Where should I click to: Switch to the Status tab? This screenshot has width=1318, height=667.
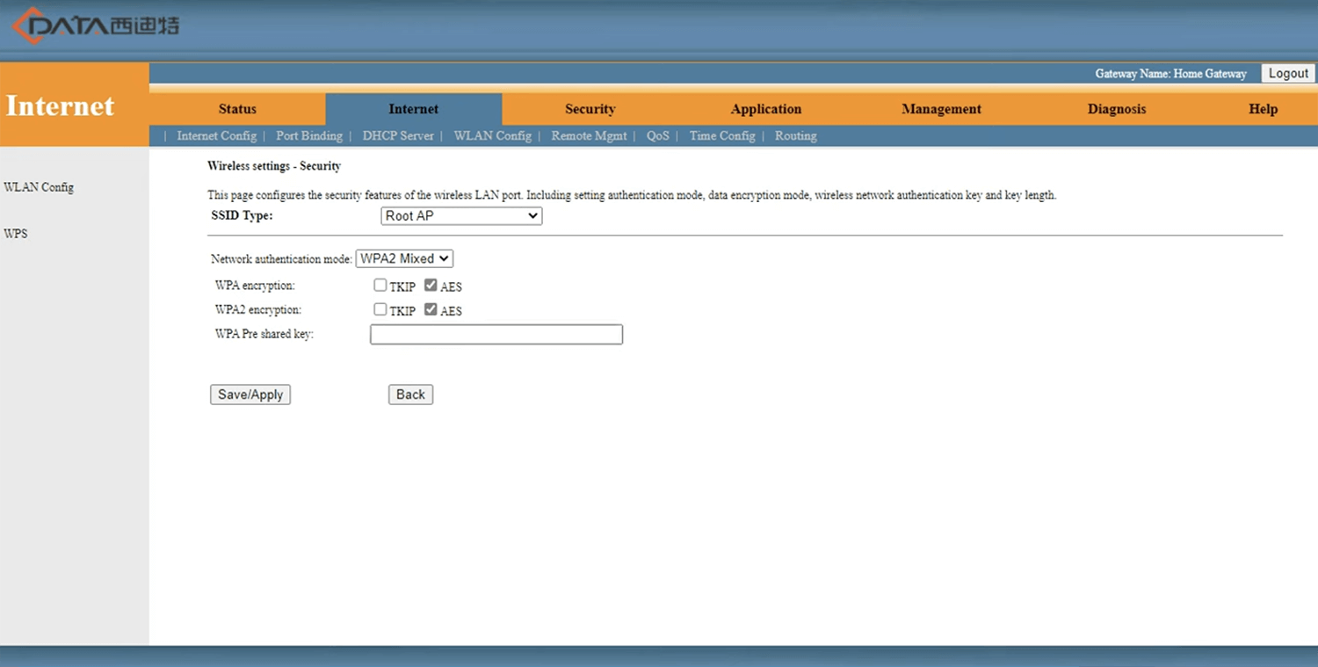pyautogui.click(x=237, y=109)
